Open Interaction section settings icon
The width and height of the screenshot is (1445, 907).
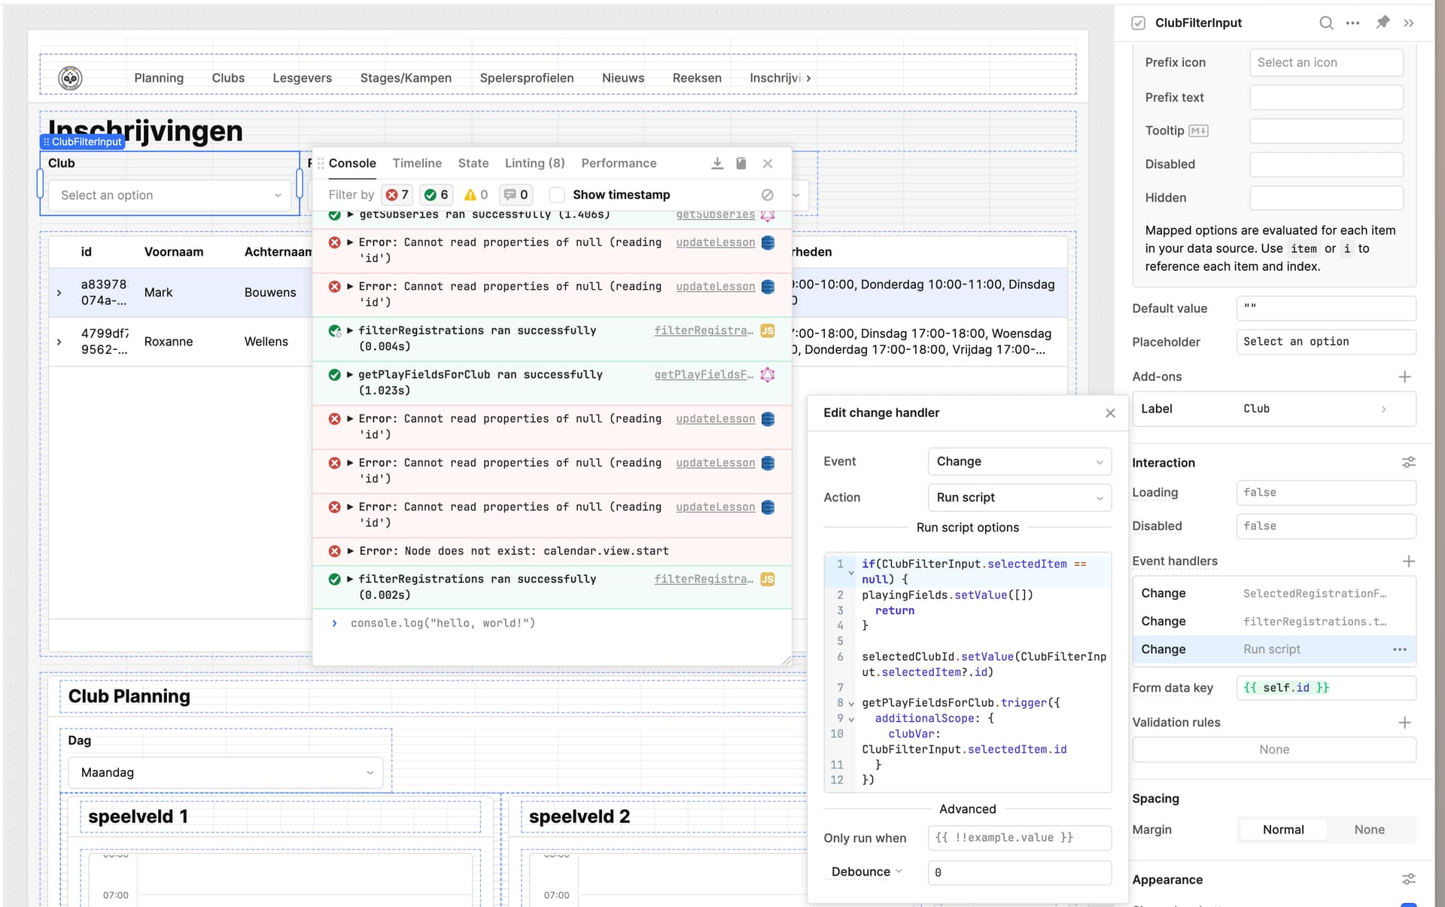tap(1408, 462)
